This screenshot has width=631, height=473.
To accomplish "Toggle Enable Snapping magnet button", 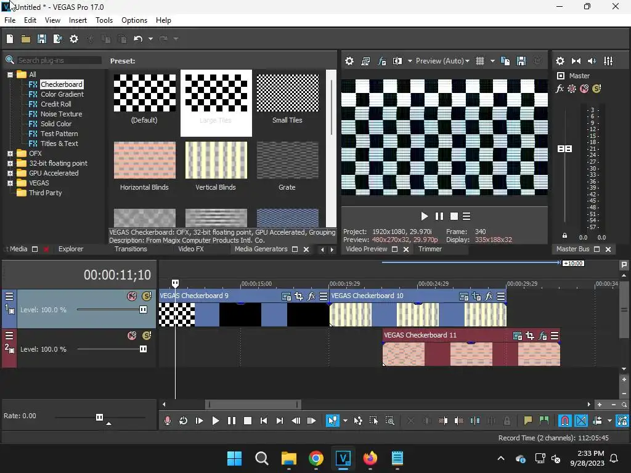I will pos(565,421).
